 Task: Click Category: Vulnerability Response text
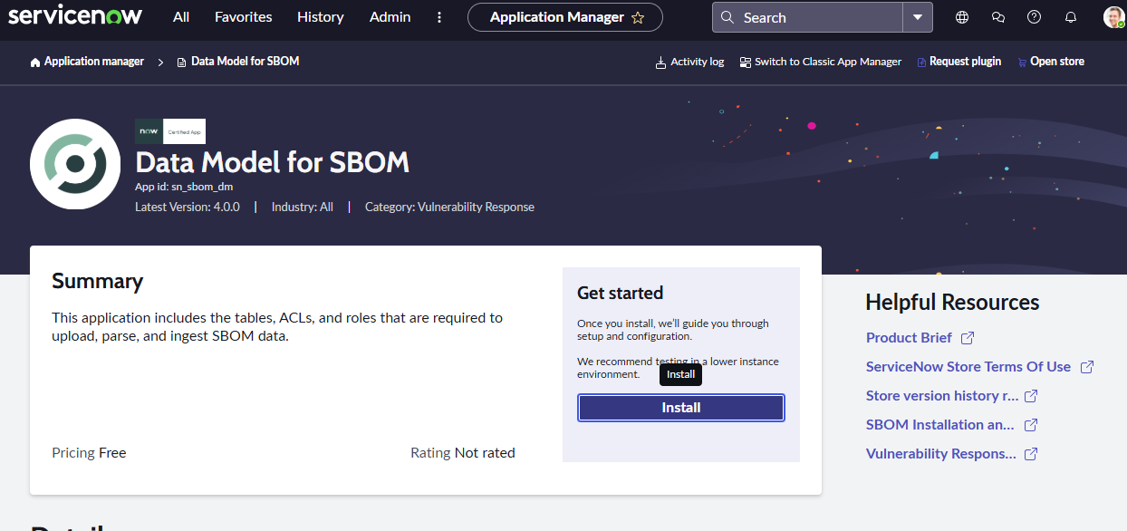449,207
